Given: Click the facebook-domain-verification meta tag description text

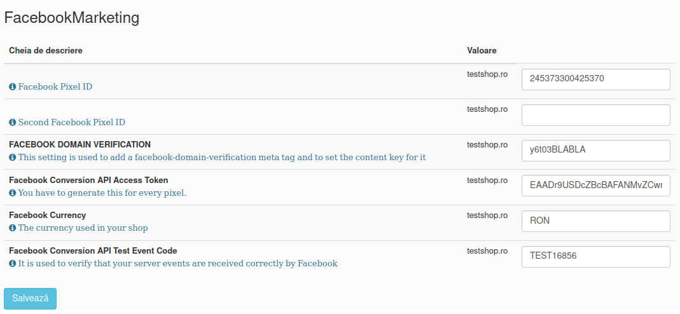Looking at the screenshot, I should [222, 157].
